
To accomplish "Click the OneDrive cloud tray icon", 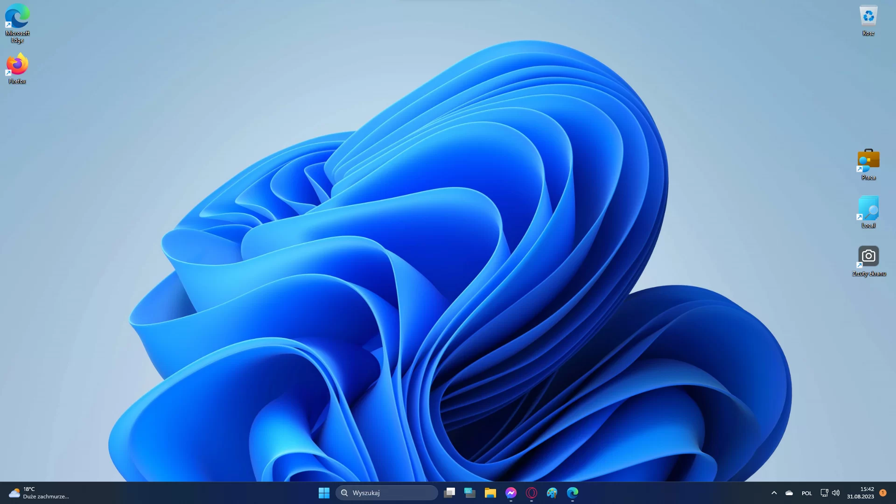I will [x=789, y=493].
